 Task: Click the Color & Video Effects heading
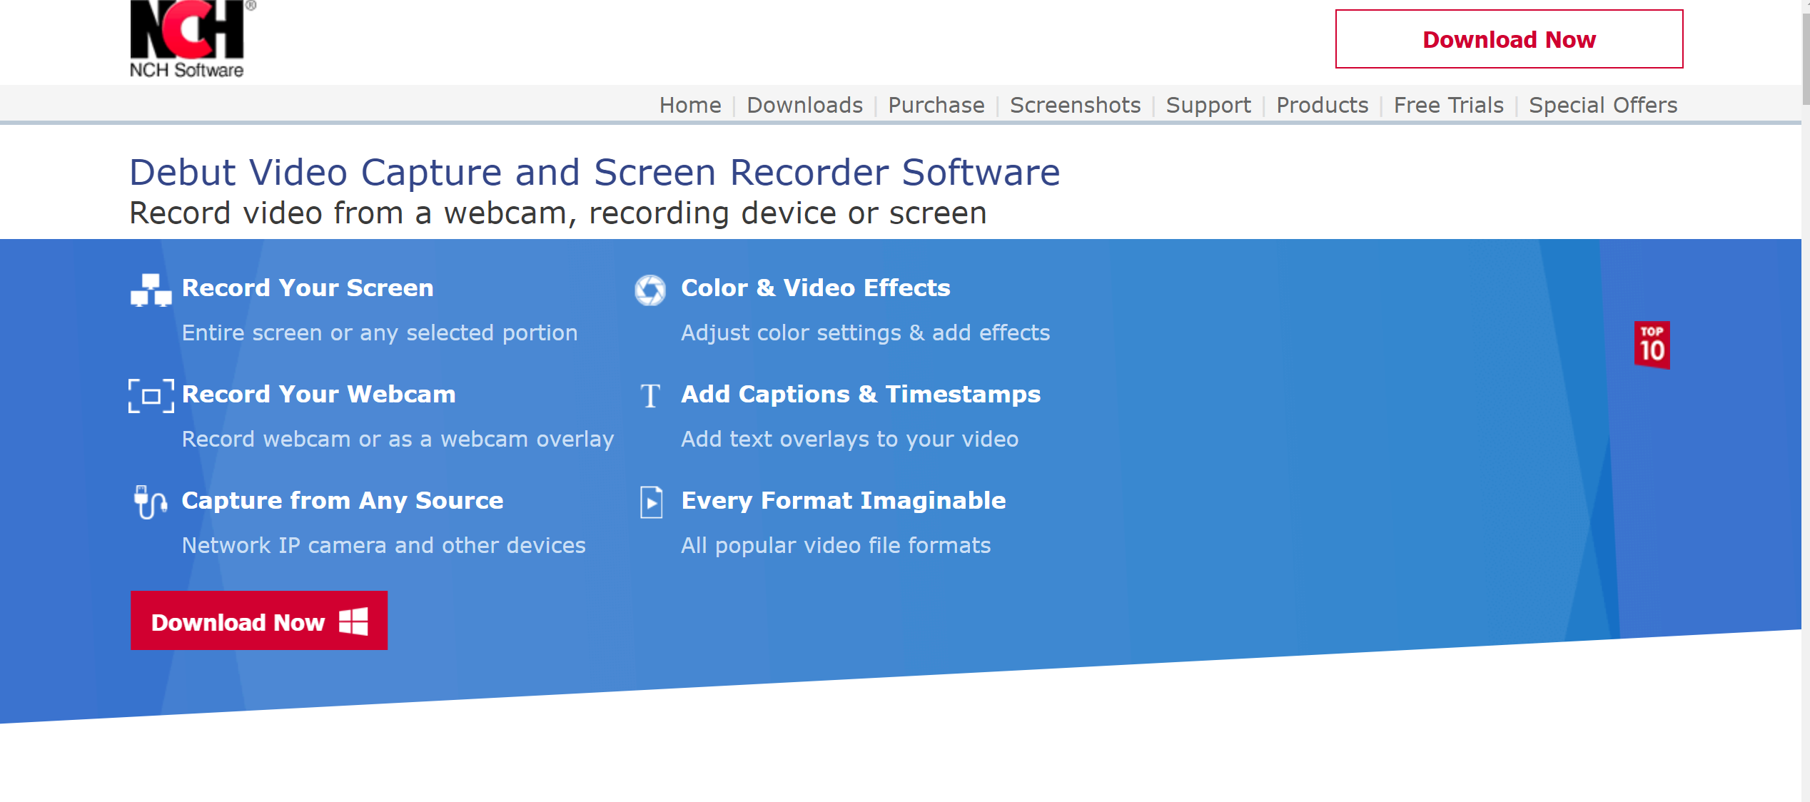816,288
